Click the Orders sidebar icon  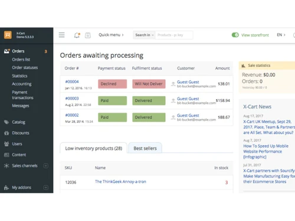coord(6,51)
